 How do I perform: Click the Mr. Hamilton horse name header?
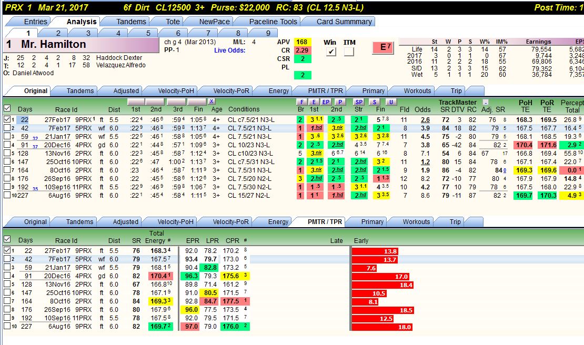tap(53, 44)
